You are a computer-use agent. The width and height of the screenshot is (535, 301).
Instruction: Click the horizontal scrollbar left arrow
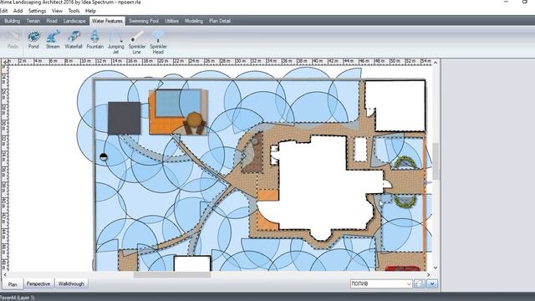tap(5, 274)
